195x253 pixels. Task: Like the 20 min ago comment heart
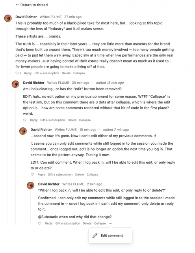pyautogui.click(x=24, y=120)
